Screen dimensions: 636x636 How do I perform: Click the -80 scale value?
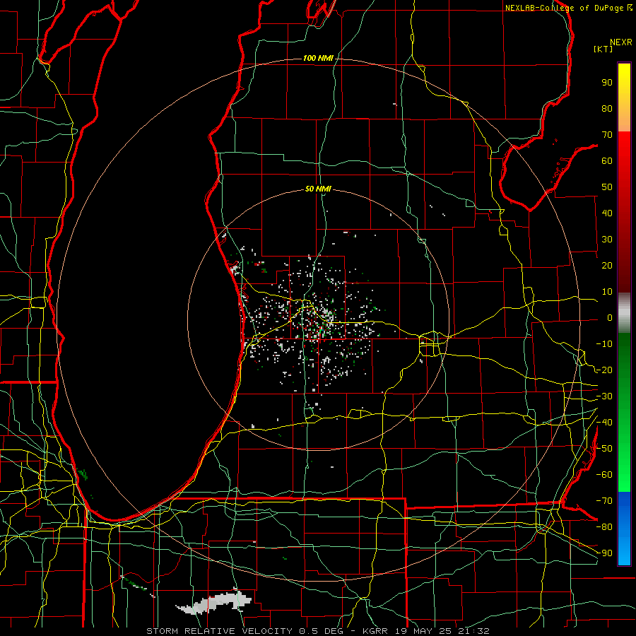604,527
